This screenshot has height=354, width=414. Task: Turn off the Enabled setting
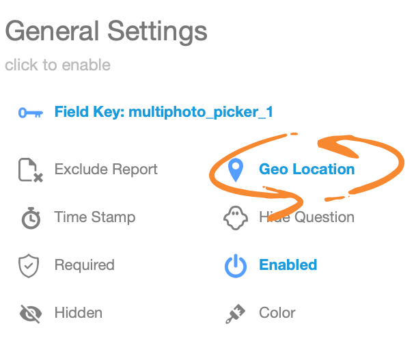(x=288, y=265)
